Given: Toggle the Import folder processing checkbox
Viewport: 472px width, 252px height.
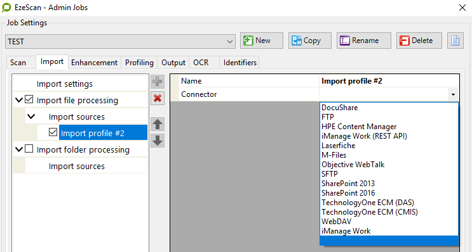Looking at the screenshot, I should (29, 149).
